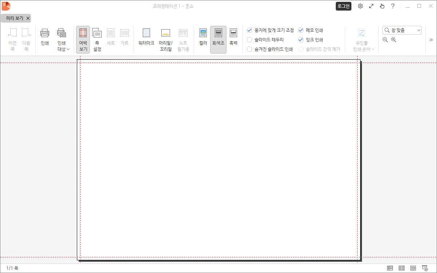Enable 숨겨진 슬라이드 인쇄 checkbox
The height and width of the screenshot is (273, 437).
pos(249,49)
